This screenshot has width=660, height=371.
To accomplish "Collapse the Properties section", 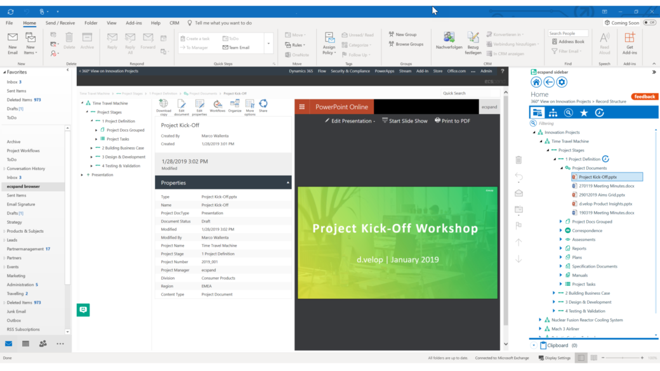I will tap(288, 183).
